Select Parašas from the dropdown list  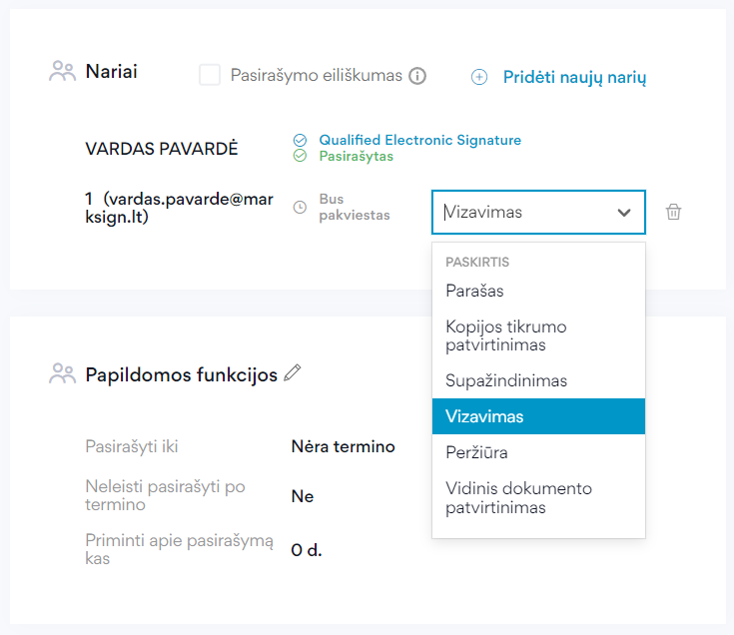tap(538, 291)
